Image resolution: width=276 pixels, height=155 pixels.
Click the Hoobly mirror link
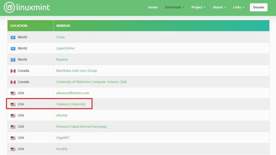tap(62, 149)
